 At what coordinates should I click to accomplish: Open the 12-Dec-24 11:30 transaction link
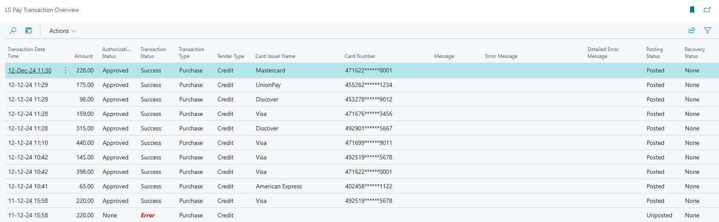pyautogui.click(x=30, y=70)
